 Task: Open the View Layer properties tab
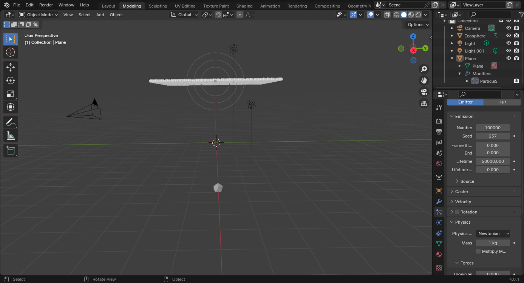[x=439, y=142]
